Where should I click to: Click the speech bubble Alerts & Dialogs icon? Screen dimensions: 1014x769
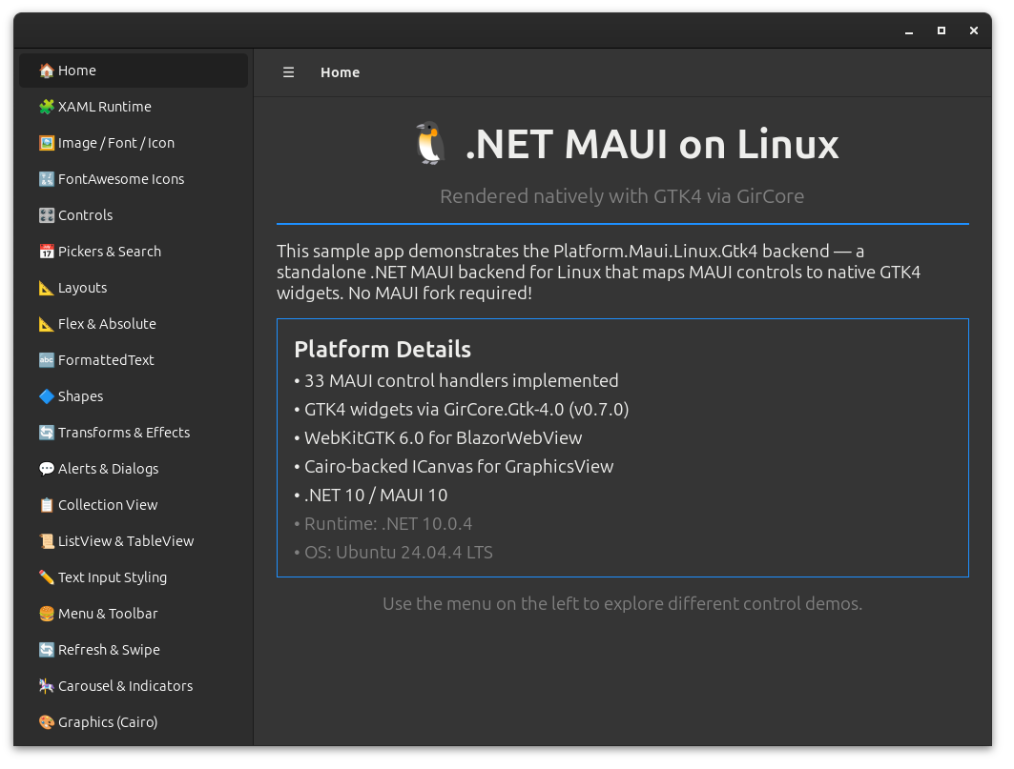(x=46, y=469)
